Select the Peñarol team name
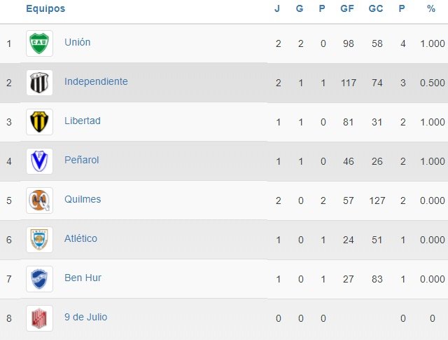This screenshot has width=448, height=340. pos(82,160)
